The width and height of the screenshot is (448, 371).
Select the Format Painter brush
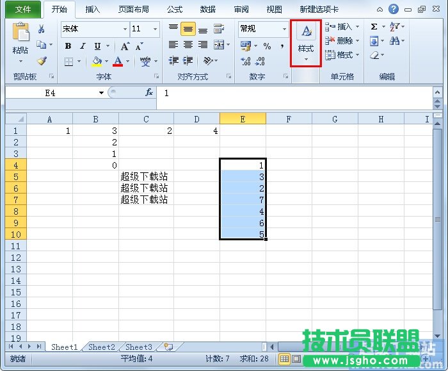[42, 61]
